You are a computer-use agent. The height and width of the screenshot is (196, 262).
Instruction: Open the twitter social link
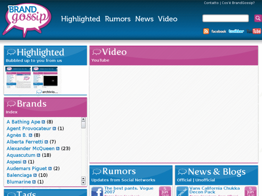click(x=236, y=31)
